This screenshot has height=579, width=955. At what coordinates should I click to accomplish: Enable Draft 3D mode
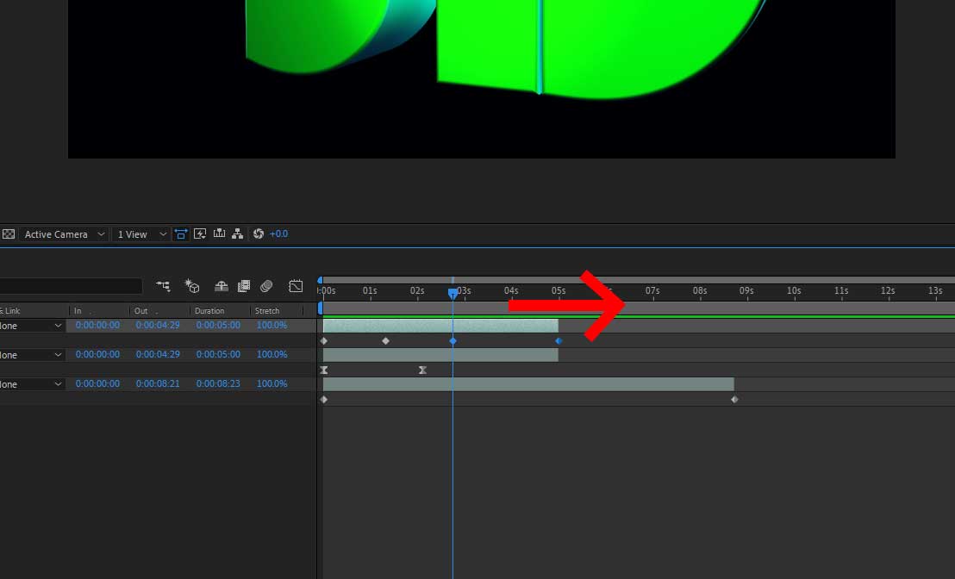(191, 284)
